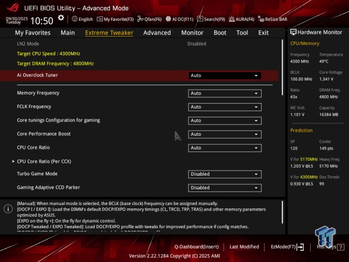Open AURA(F4) lighting icon
The image size is (349, 262).
(x=232, y=19)
